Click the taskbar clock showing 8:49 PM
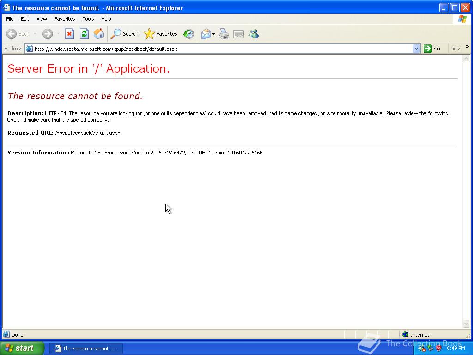473x355 pixels. [456, 349]
